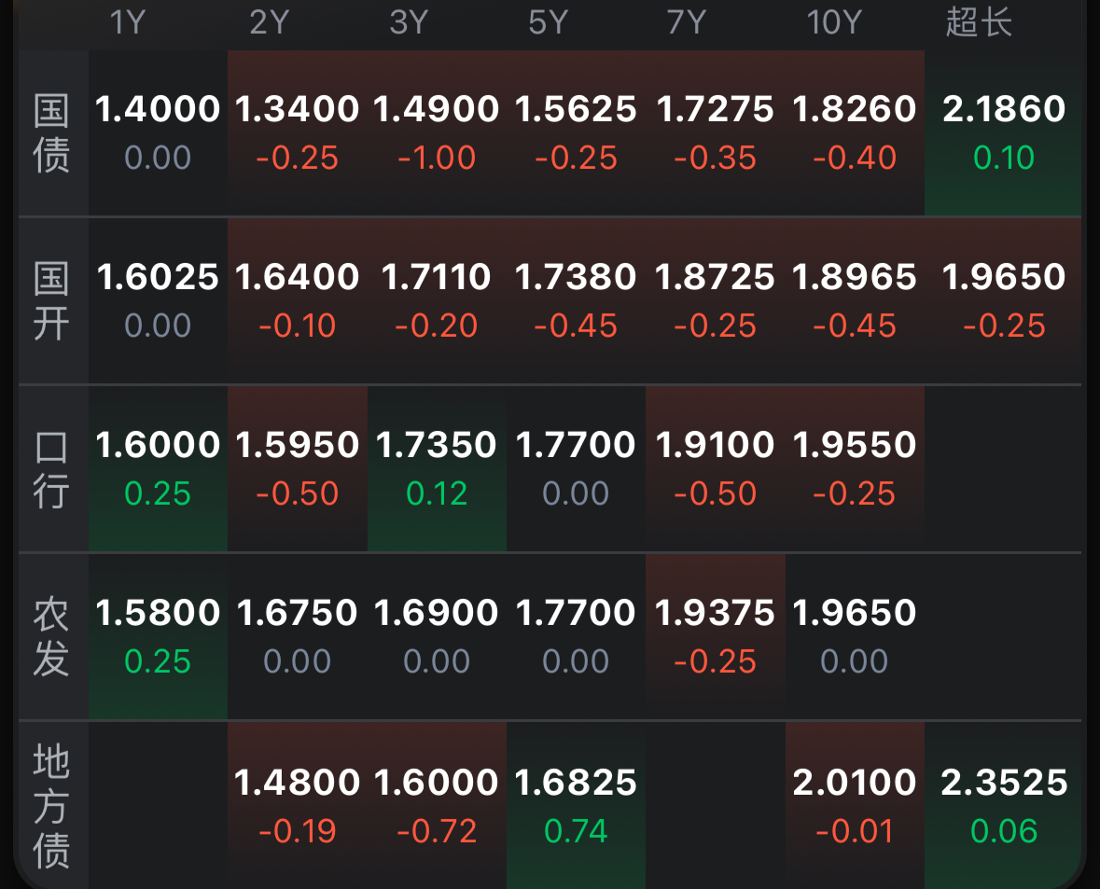The width and height of the screenshot is (1100, 889).
Task: Open the 地方债 5Y cell showing 1.6825
Action: (x=576, y=804)
